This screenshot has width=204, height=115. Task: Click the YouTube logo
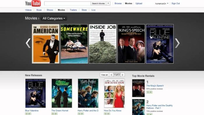[33, 4]
